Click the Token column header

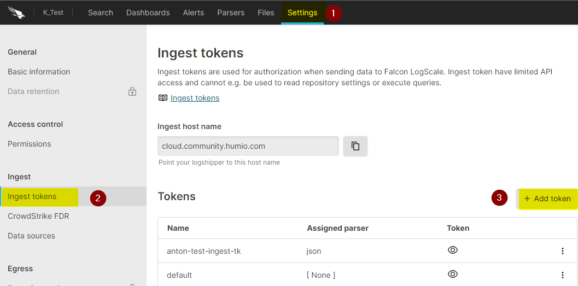[458, 228]
